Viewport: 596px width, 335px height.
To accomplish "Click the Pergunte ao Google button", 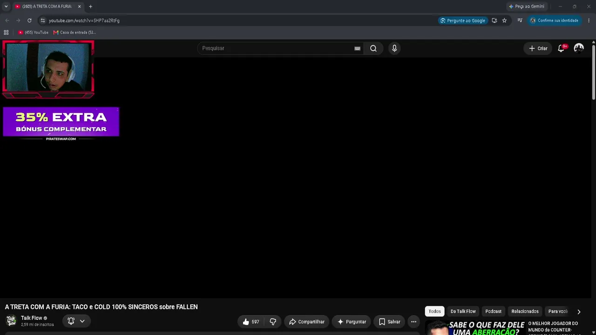I will 462,20.
